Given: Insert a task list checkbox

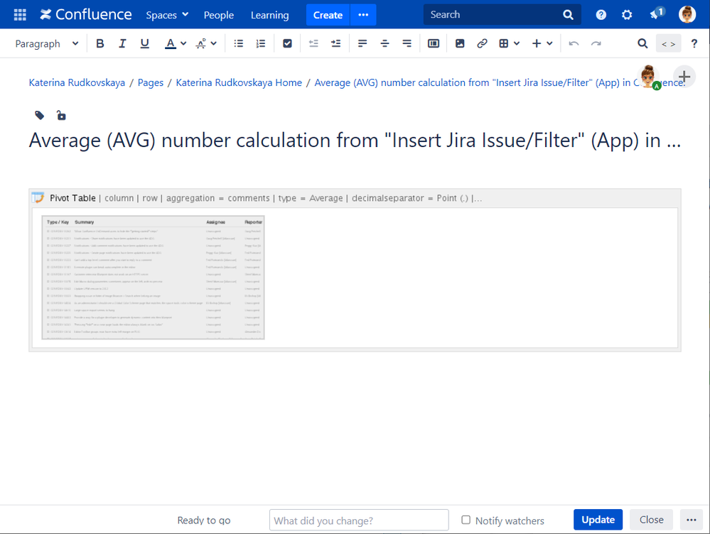Looking at the screenshot, I should coord(287,43).
